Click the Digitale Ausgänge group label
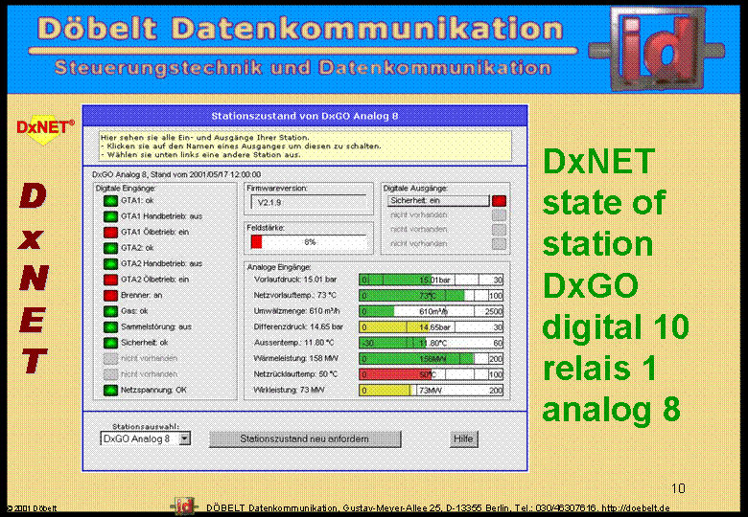 point(415,189)
